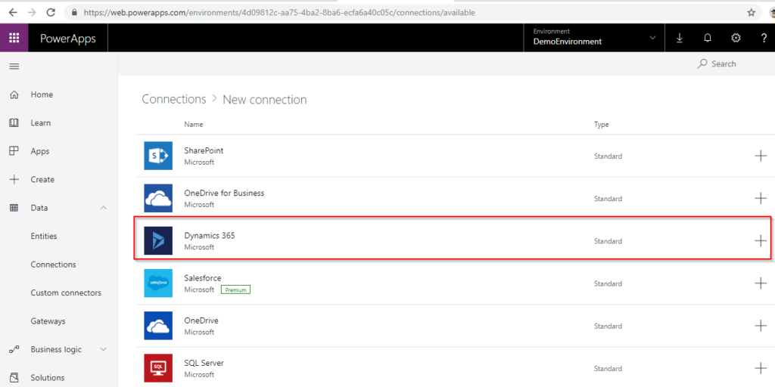This screenshot has width=775, height=387.
Task: Open the help question mark
Action: coord(764,38)
